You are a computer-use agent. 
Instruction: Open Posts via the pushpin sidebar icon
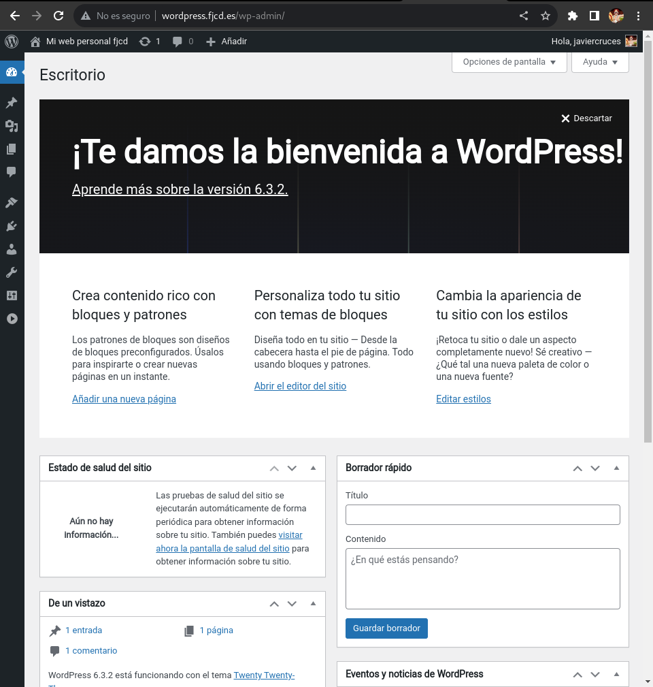coord(12,103)
